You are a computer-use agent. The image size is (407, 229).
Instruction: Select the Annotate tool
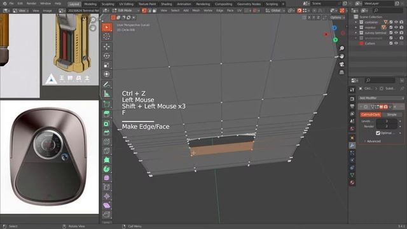point(107,85)
